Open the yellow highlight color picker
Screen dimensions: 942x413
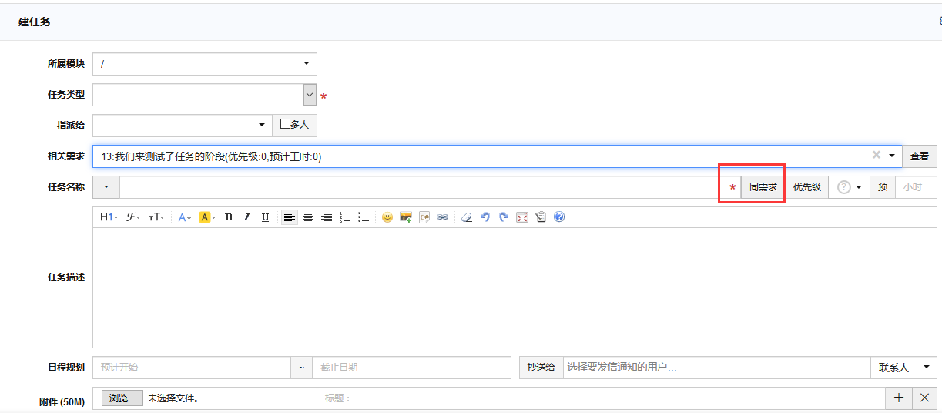click(x=207, y=217)
